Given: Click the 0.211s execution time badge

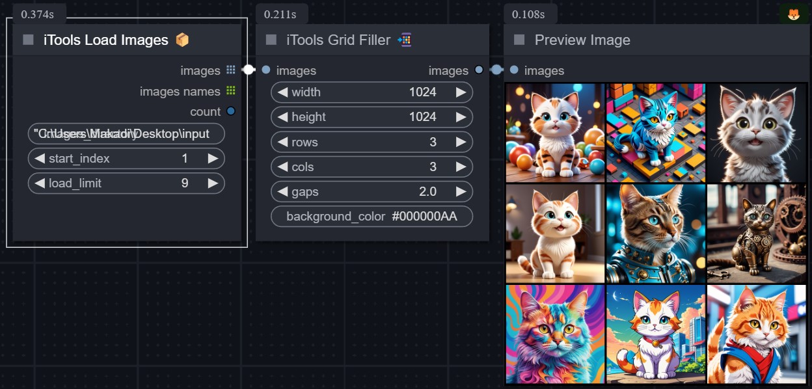Looking at the screenshot, I should tap(281, 14).
